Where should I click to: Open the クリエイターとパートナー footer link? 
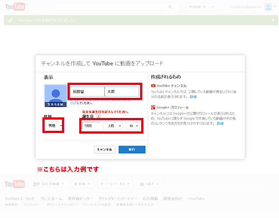[x=118, y=198]
